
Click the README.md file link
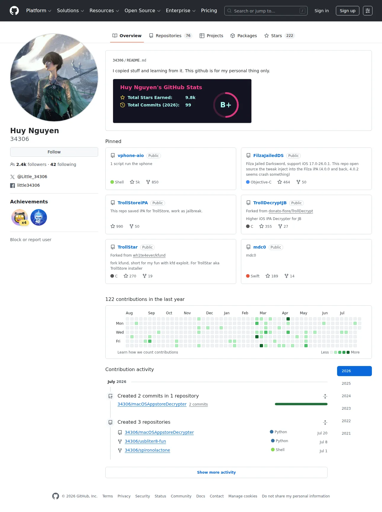click(136, 60)
